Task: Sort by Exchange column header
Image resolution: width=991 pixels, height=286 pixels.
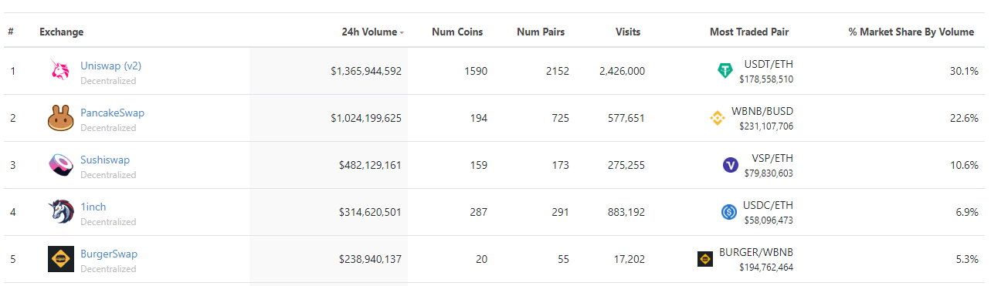Action: (x=62, y=32)
